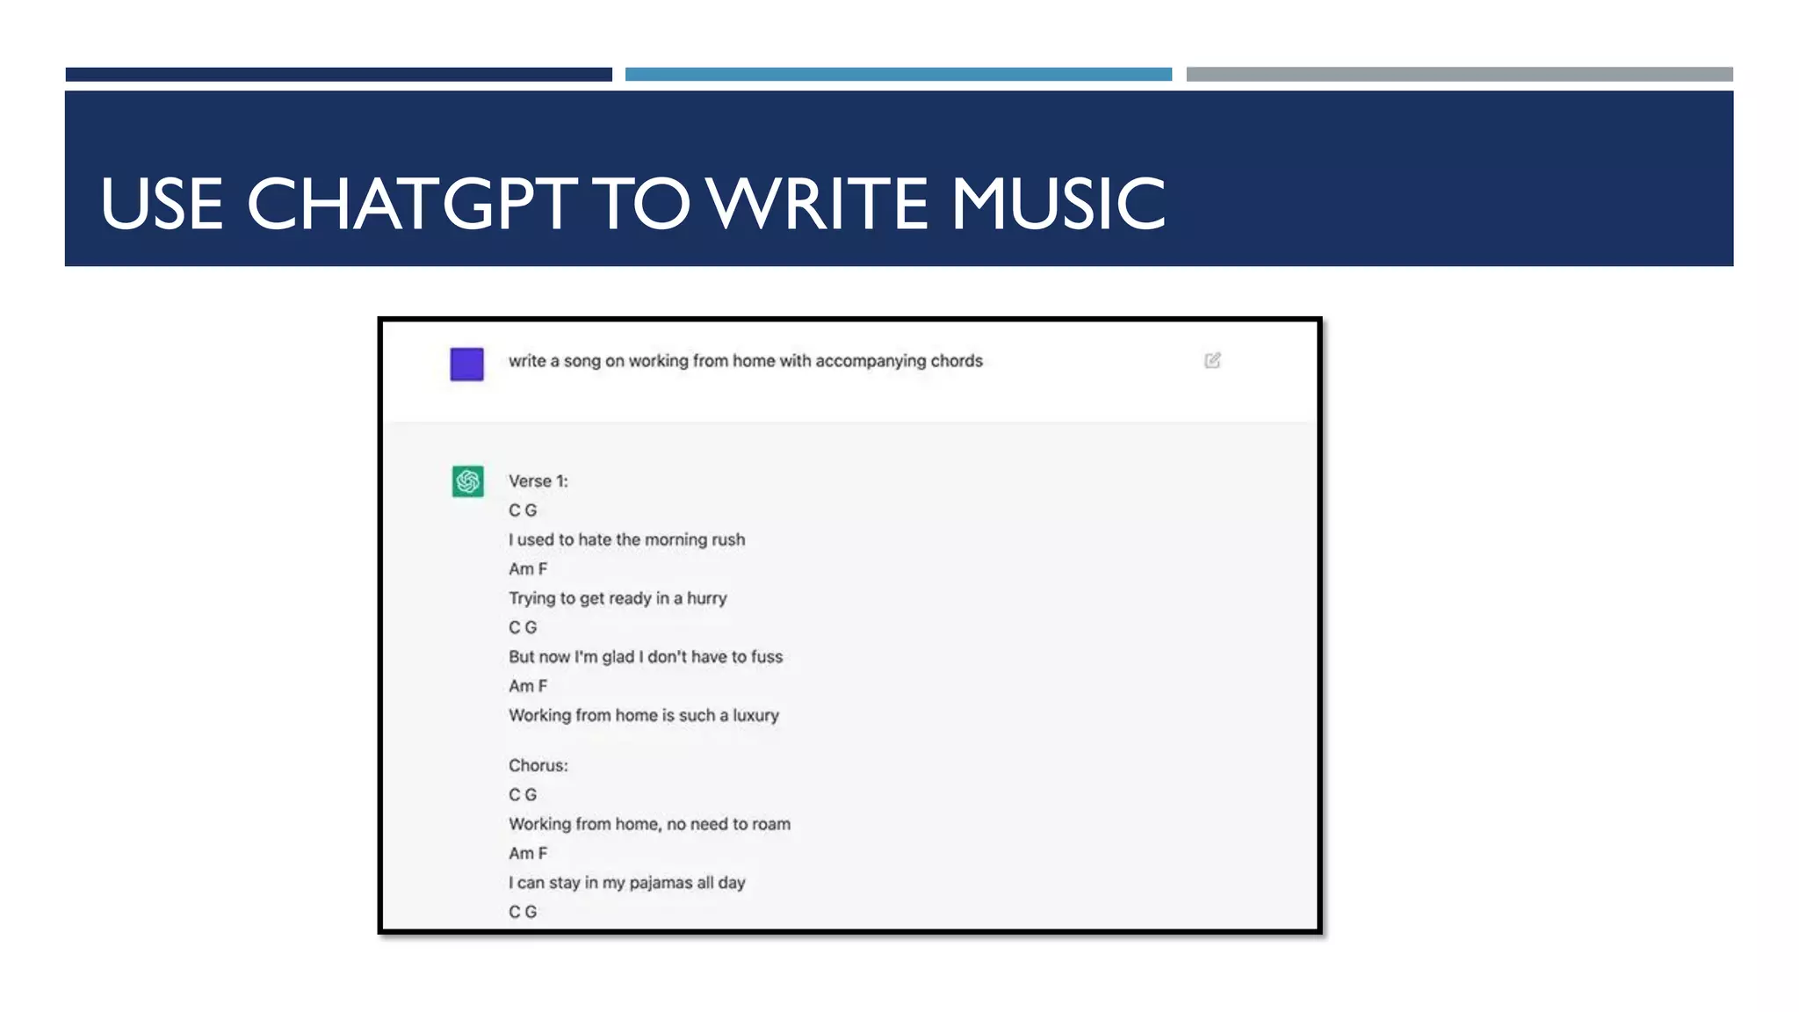
Task: Click the 'Am F' chords above 'Trying to get ready'
Action: pyautogui.click(x=527, y=569)
